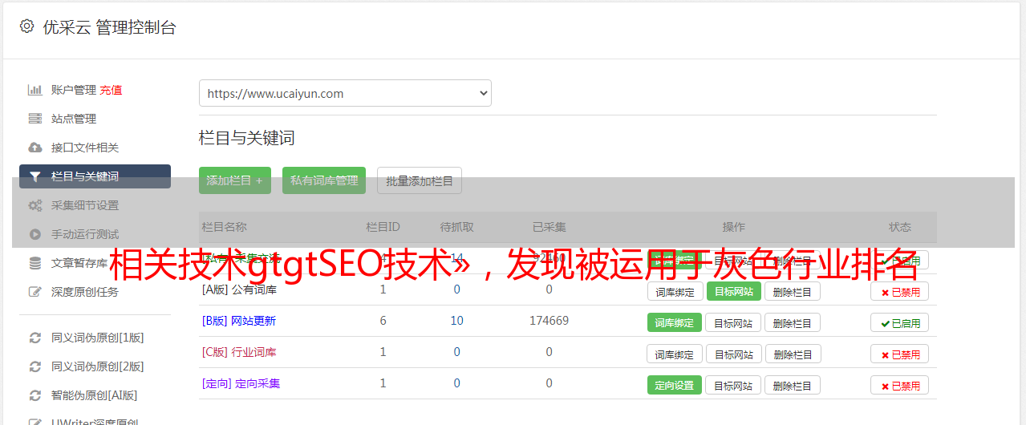
Task: Open the [B版] 网站更新 column link
Action: tap(239, 321)
